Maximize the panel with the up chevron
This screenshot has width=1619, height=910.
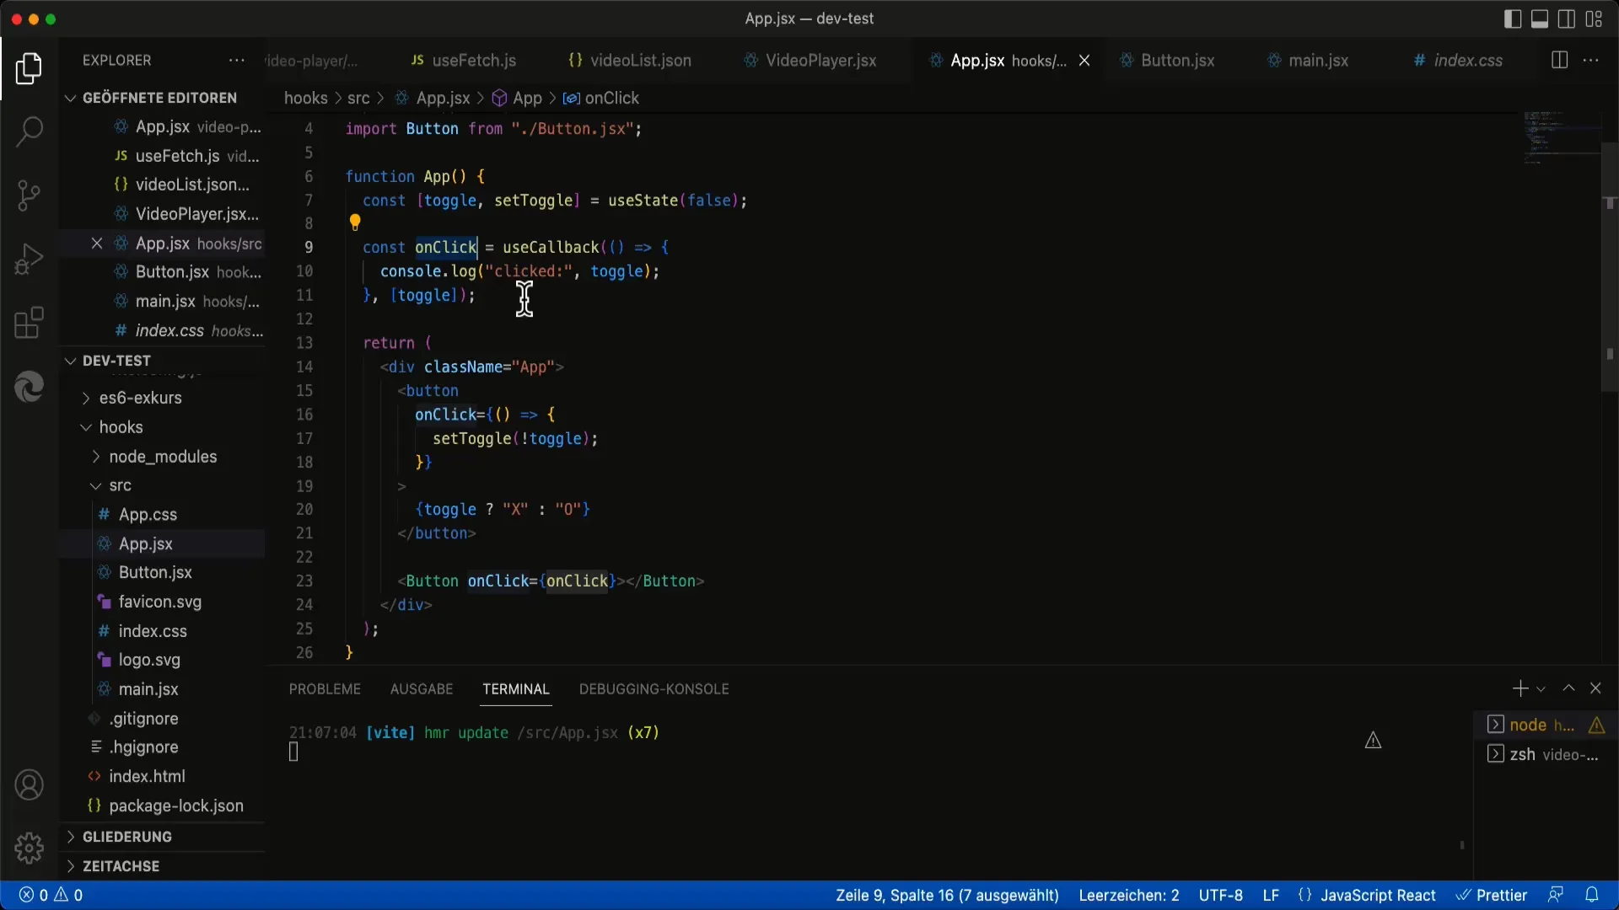[x=1568, y=688]
